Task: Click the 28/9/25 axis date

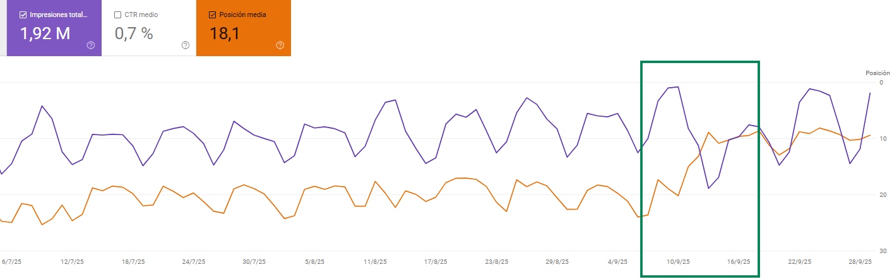Action: (x=859, y=261)
